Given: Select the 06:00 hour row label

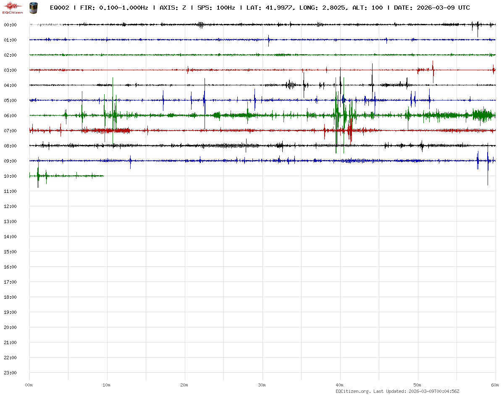Looking at the screenshot, I should (10, 116).
